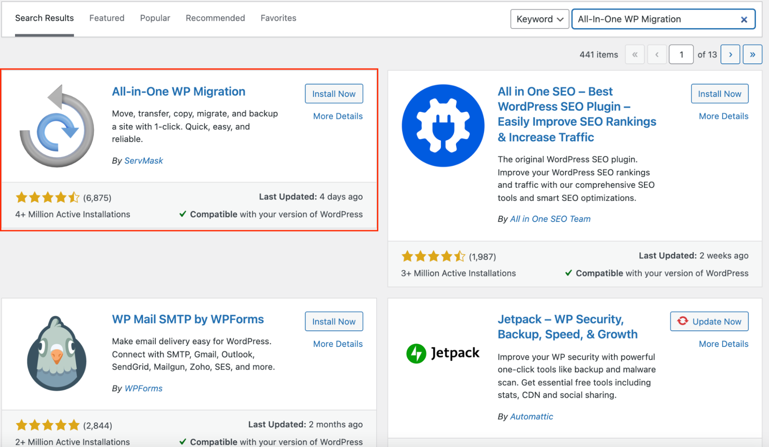
Task: Visit the WPForms author link
Action: (143, 389)
